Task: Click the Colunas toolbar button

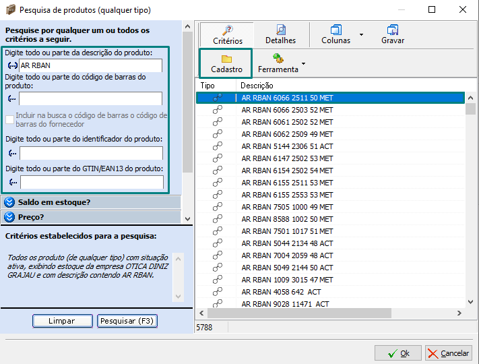Action: [336, 34]
